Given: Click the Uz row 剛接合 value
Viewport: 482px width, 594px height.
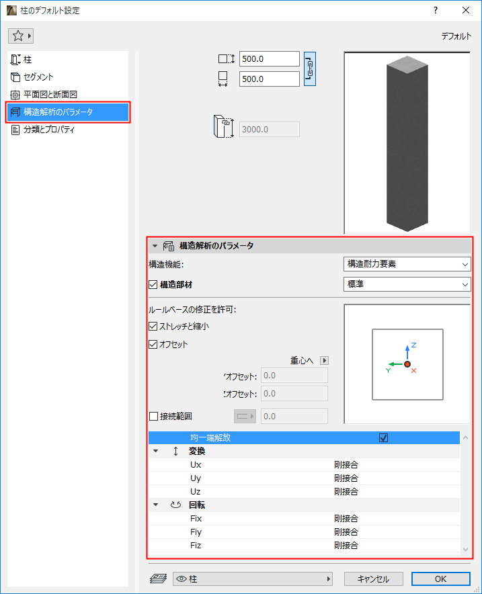Looking at the screenshot, I should [346, 492].
